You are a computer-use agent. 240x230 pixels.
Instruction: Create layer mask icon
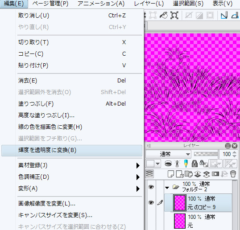[215, 174]
